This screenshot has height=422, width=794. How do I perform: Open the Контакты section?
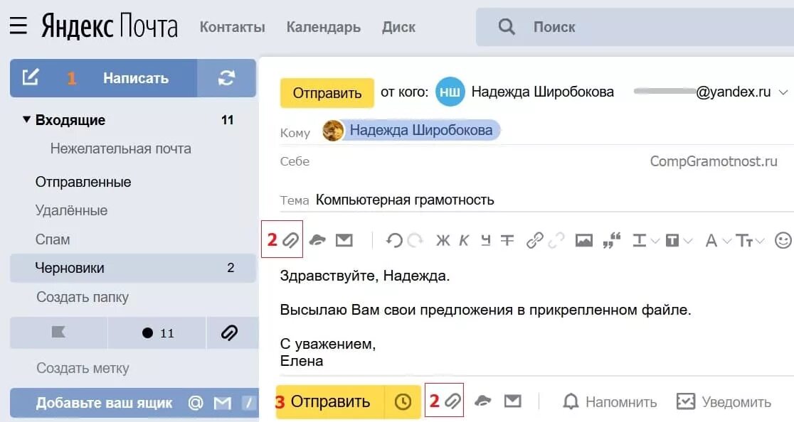[232, 27]
